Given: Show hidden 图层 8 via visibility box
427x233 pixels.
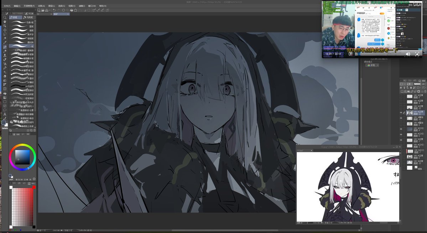Looking at the screenshot, I should pyautogui.click(x=401, y=124).
